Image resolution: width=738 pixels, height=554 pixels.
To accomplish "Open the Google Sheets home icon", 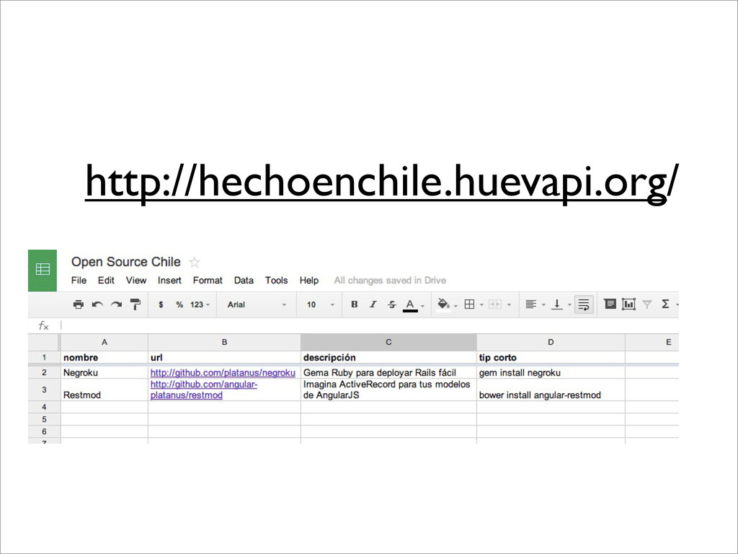I will click(43, 271).
